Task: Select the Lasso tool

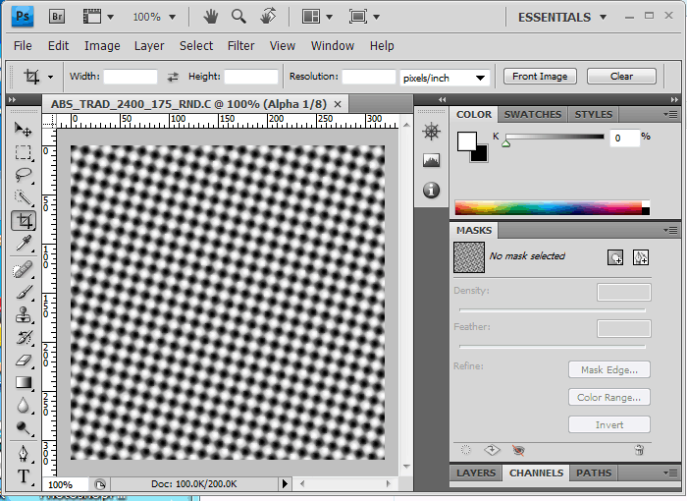Action: click(23, 175)
